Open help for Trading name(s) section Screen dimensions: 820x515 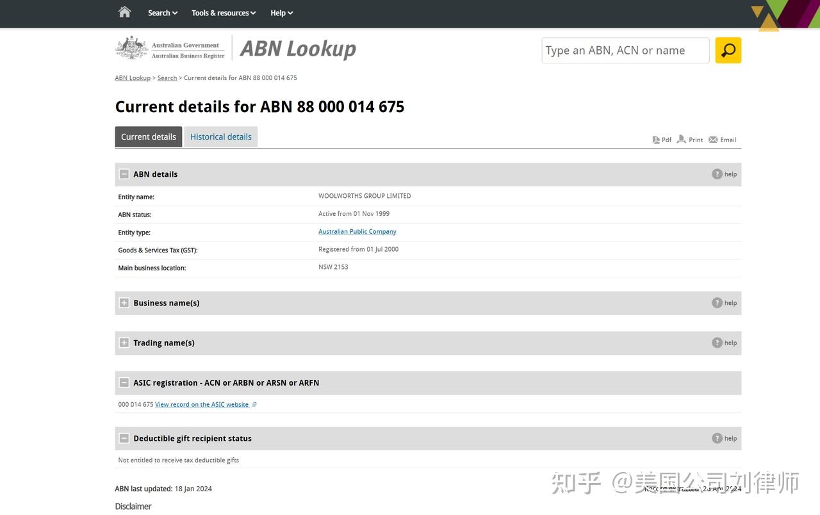point(725,343)
